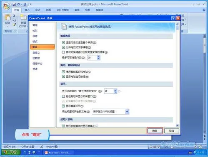Switch to Slide Sorter view icon in status bar
This screenshot has width=208, height=157.
pos(155,147)
